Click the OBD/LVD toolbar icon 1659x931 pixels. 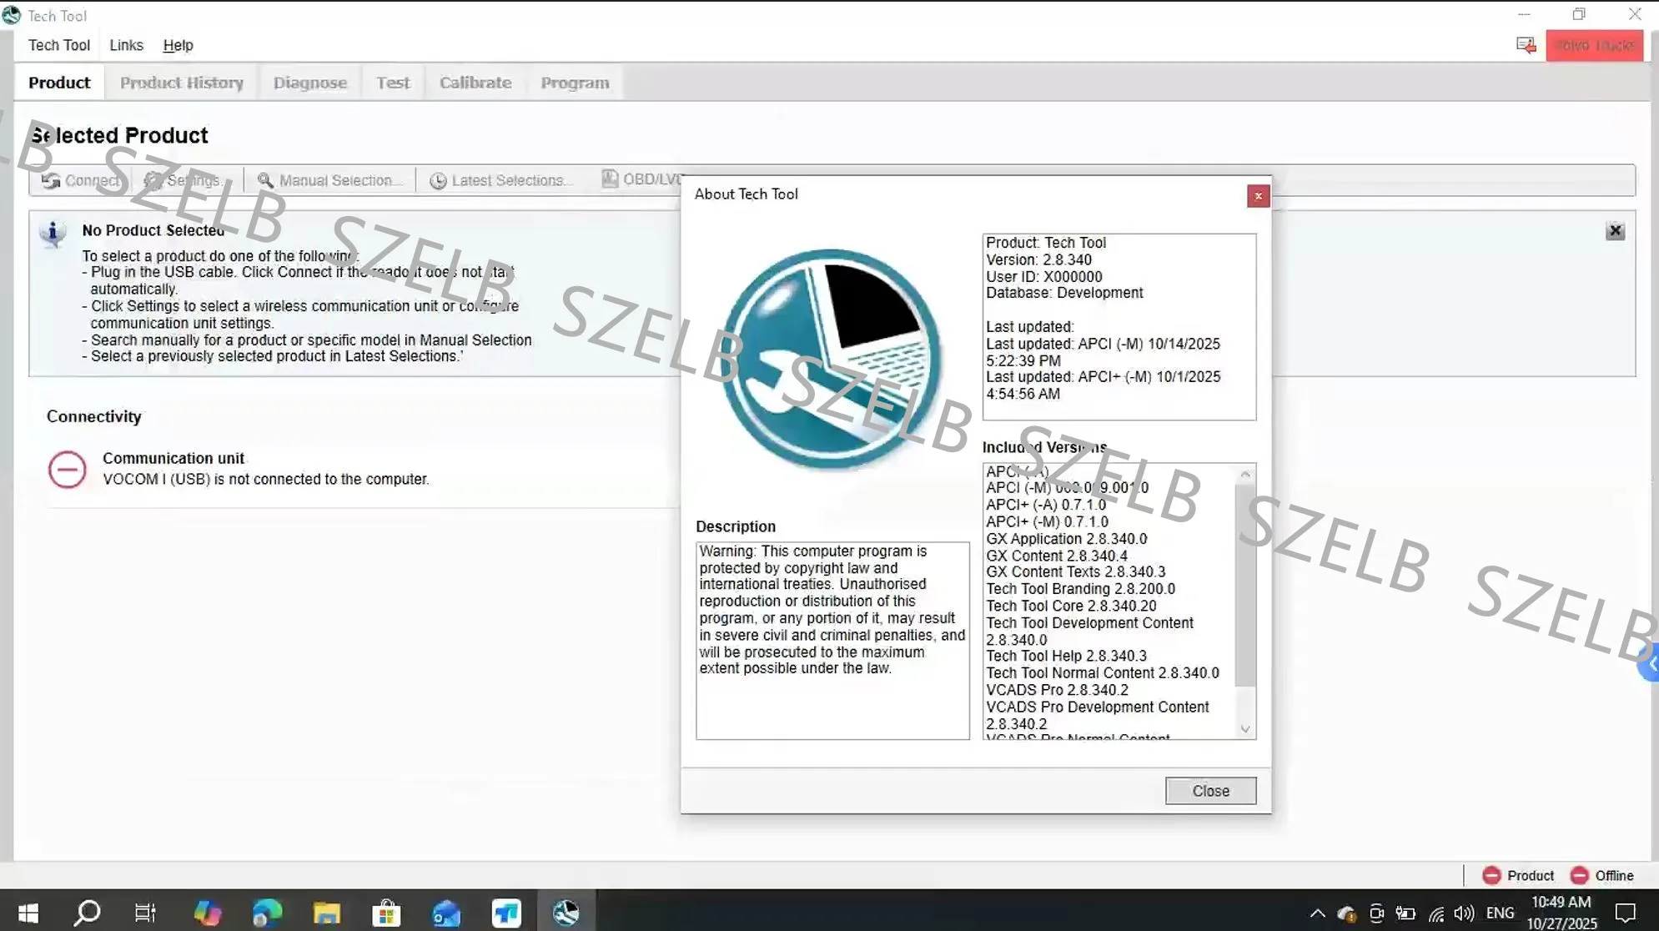pos(611,179)
